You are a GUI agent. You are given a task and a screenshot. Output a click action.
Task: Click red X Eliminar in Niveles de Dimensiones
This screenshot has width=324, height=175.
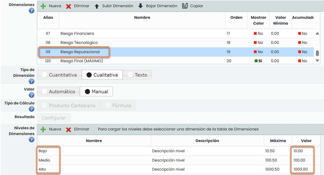[68, 129]
